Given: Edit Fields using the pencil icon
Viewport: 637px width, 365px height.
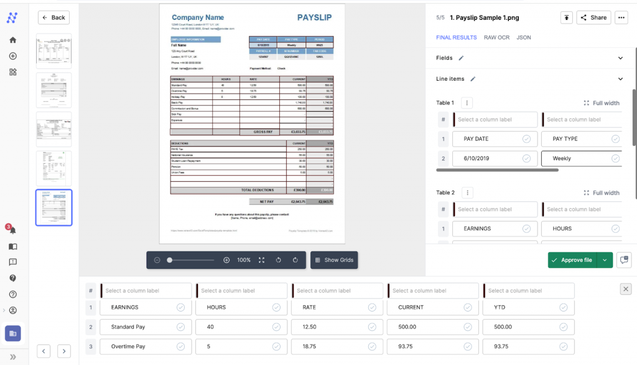Looking at the screenshot, I should (x=461, y=58).
